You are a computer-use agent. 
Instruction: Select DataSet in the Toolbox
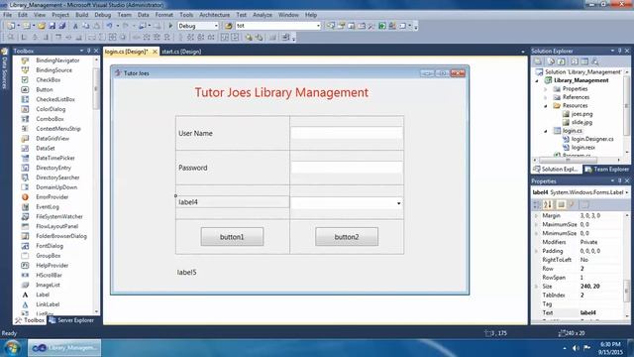click(x=46, y=148)
